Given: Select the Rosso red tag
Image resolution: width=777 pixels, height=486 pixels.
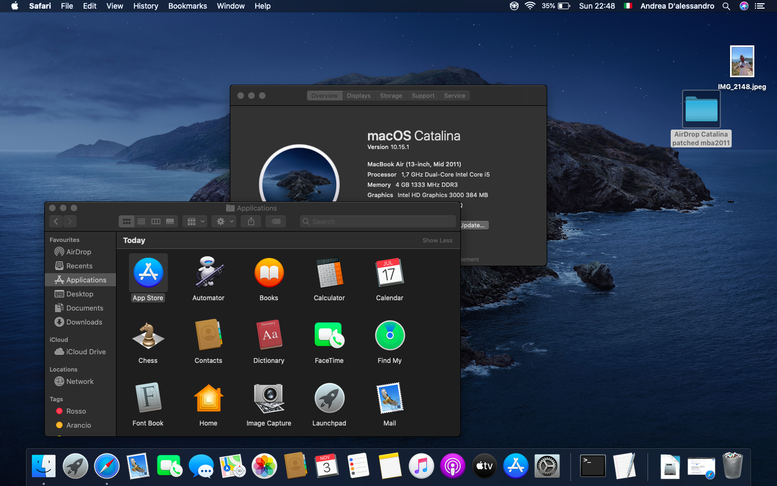Looking at the screenshot, I should (x=80, y=411).
